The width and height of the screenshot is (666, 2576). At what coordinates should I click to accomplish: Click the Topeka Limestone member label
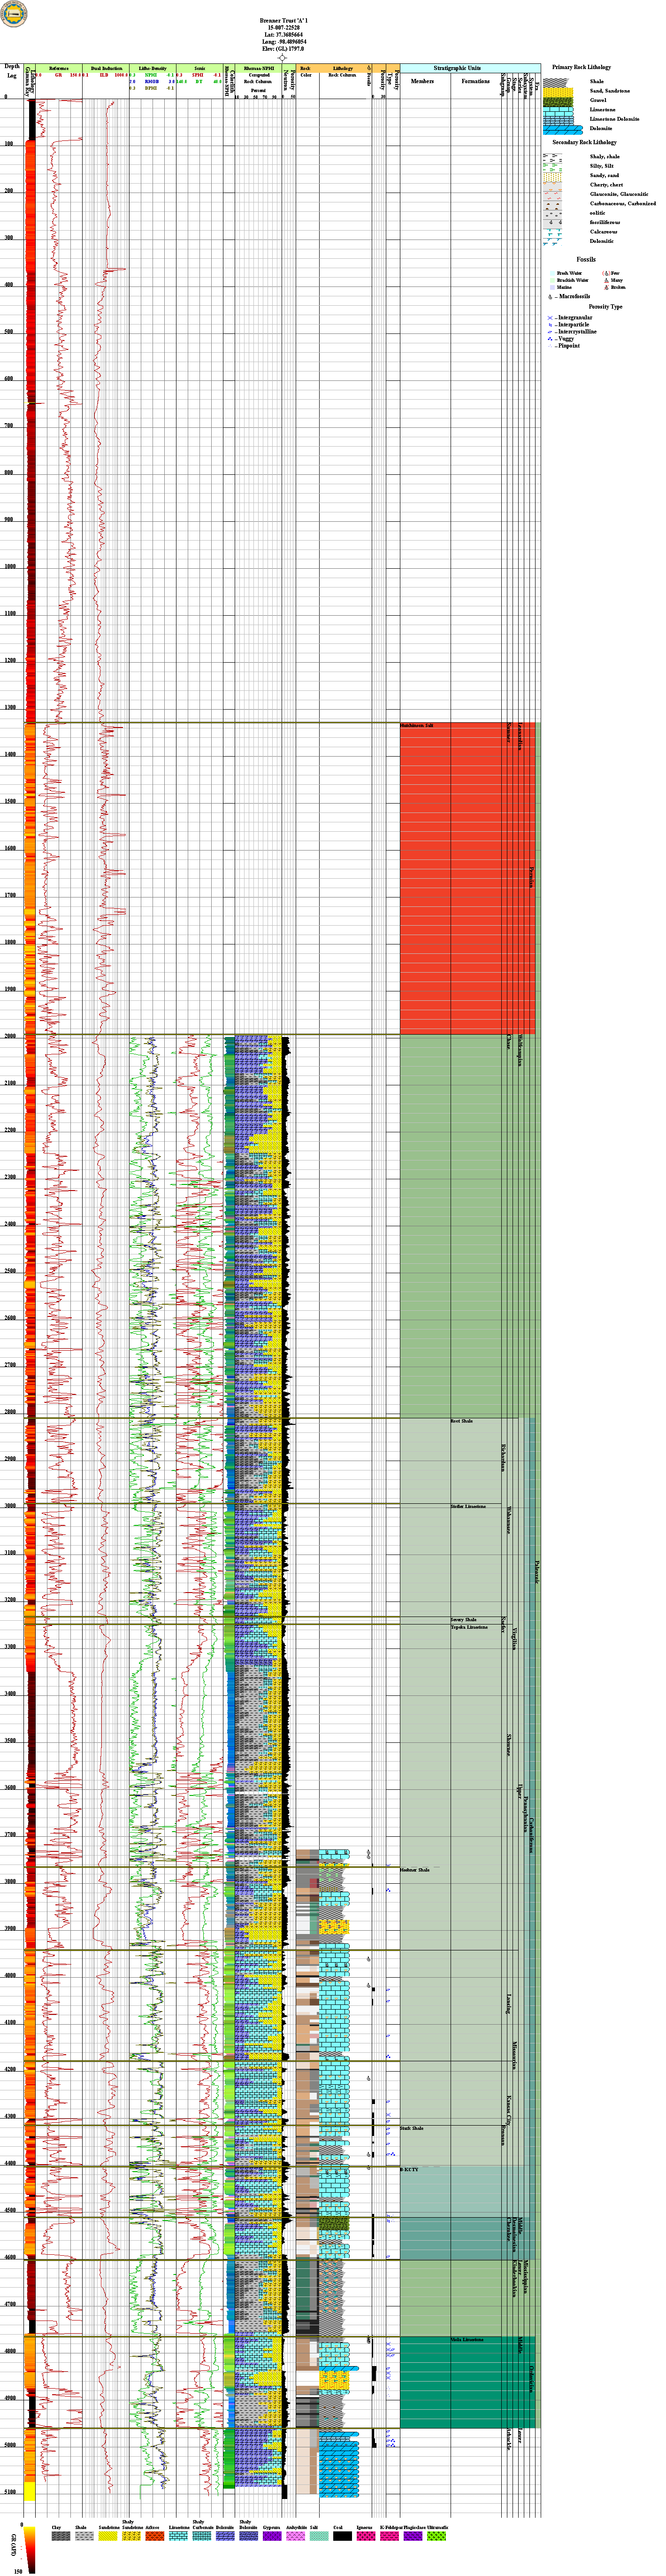pos(469,1627)
